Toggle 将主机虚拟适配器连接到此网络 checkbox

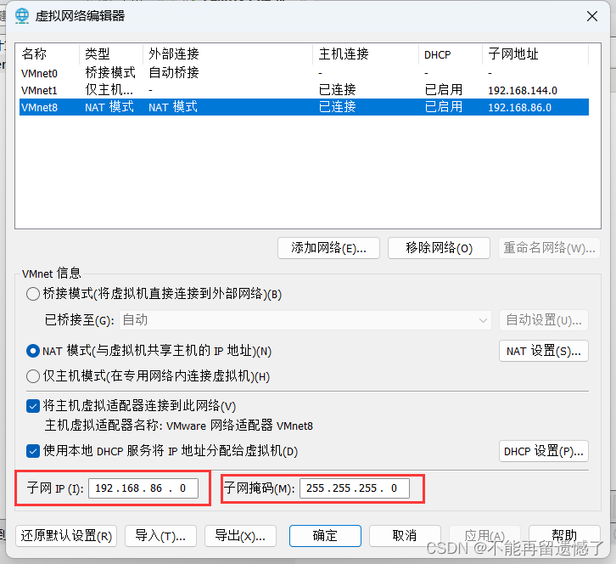pos(33,406)
